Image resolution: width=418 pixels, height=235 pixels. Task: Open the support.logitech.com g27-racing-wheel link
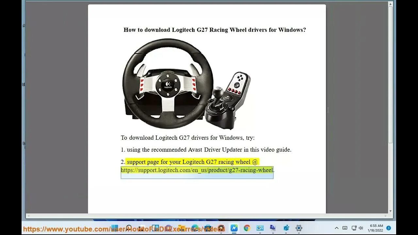pyautogui.click(x=197, y=170)
